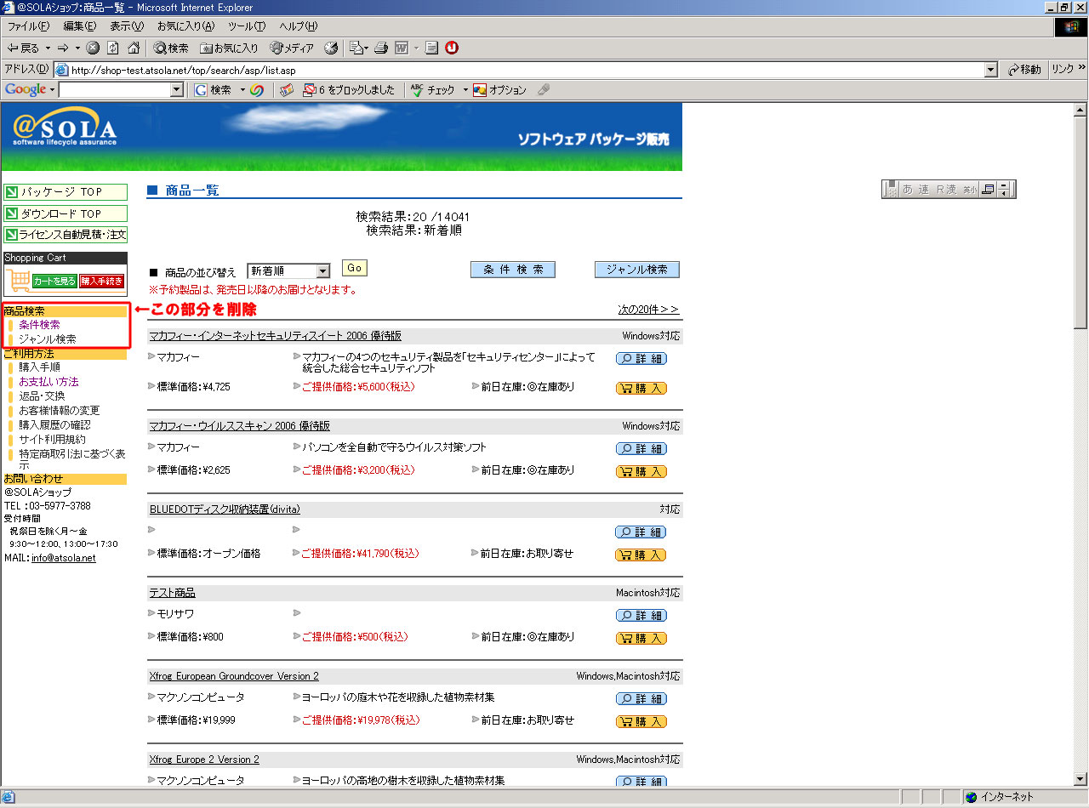
Task: Click the popup blocker icon
Action: point(310,90)
